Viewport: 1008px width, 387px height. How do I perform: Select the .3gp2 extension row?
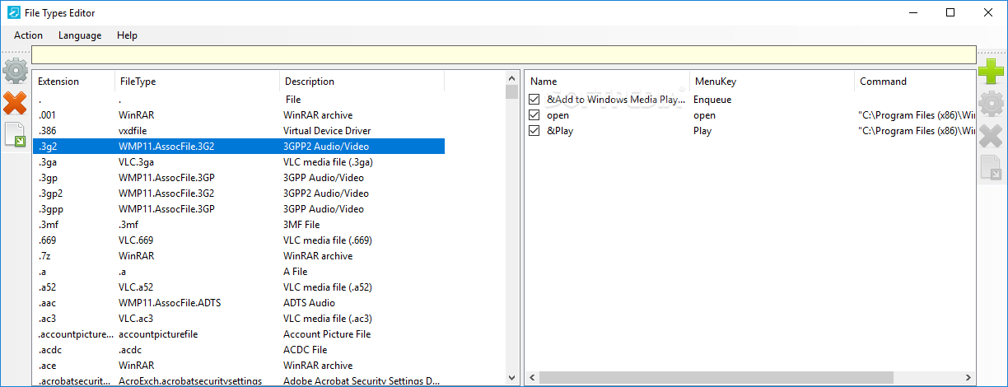[239, 193]
